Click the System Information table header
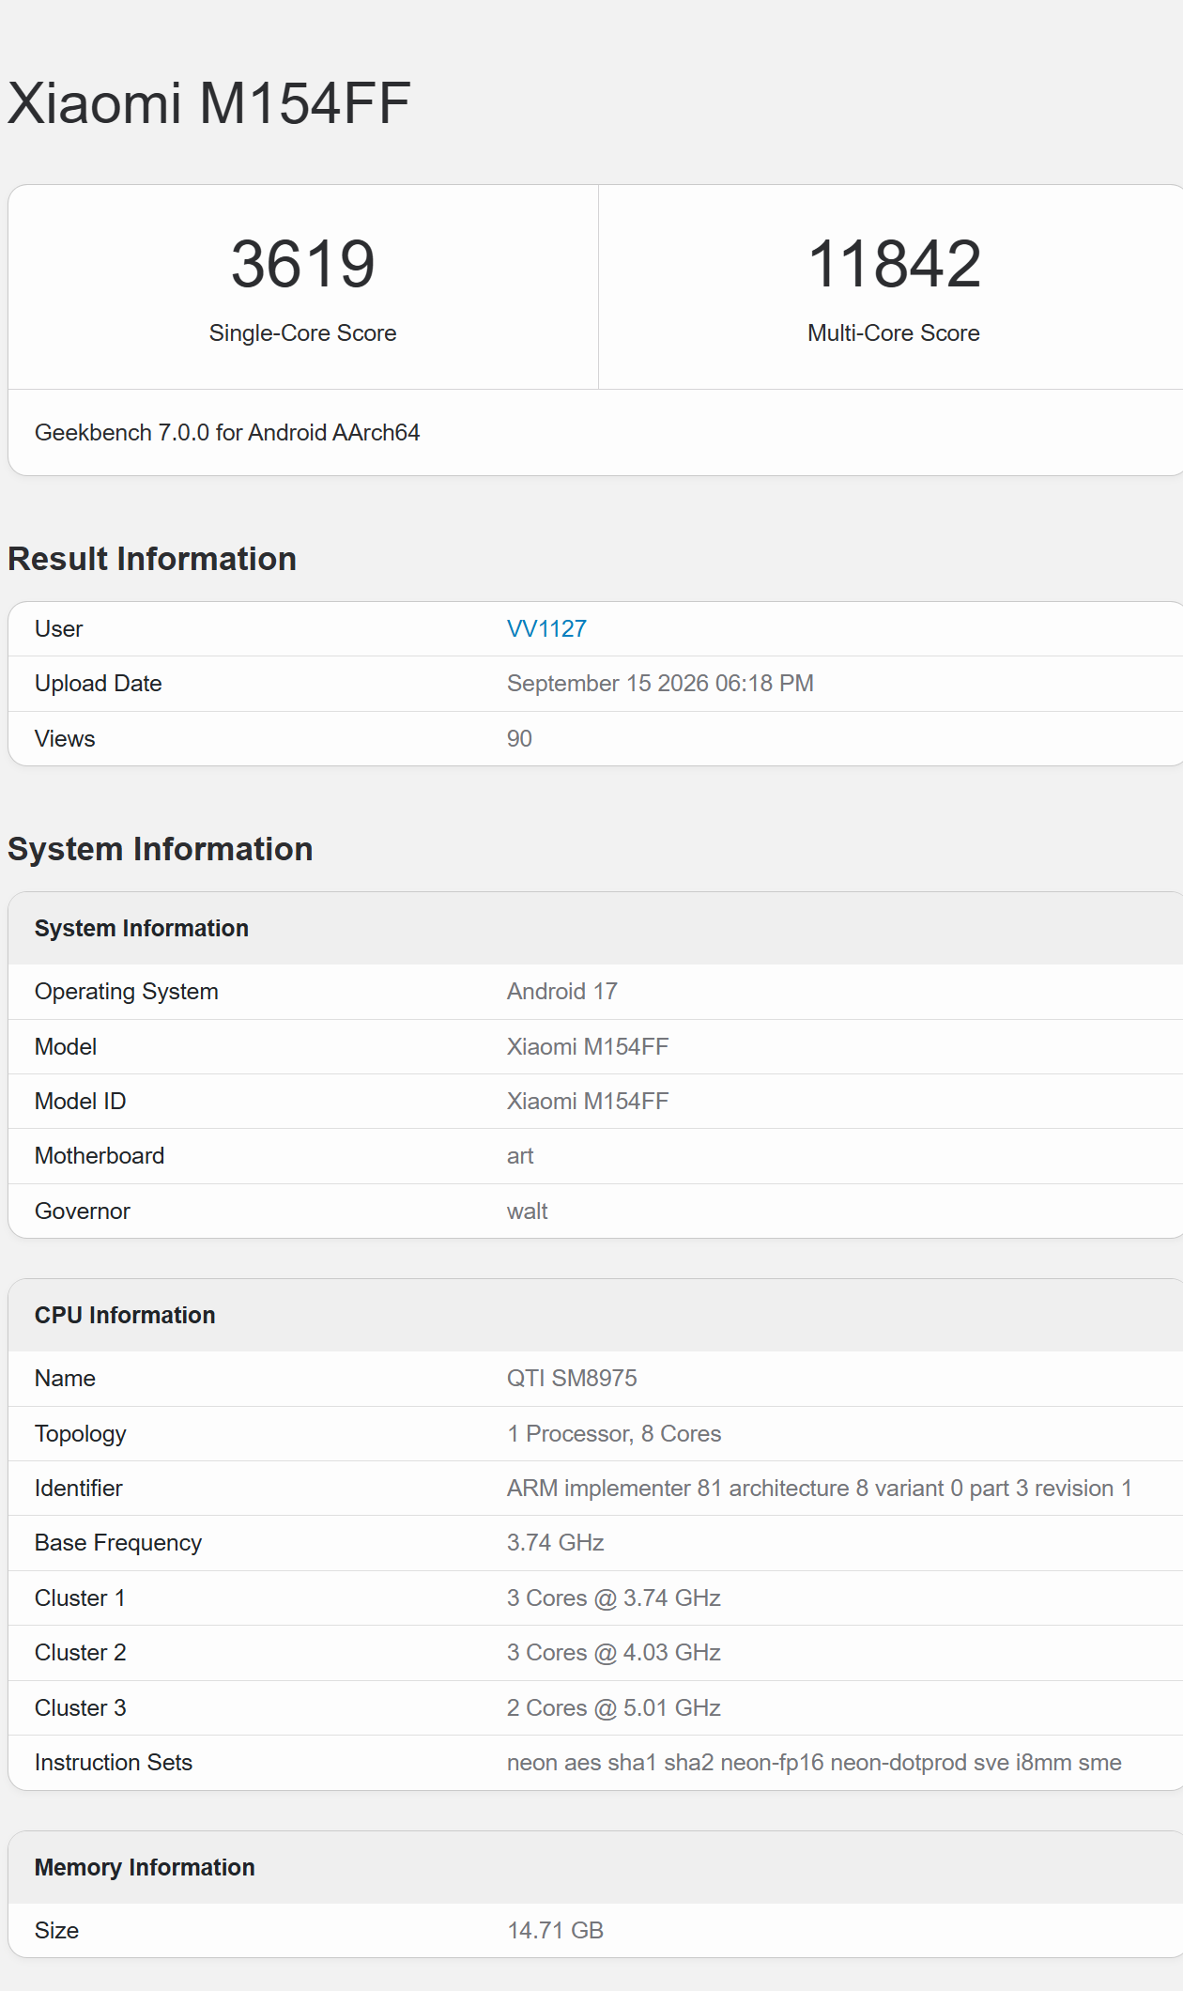The height and width of the screenshot is (1991, 1183). tap(142, 928)
